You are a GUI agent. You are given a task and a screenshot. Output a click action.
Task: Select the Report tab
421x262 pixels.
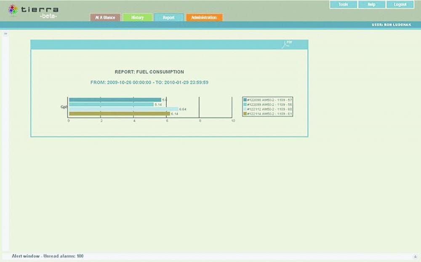[169, 18]
